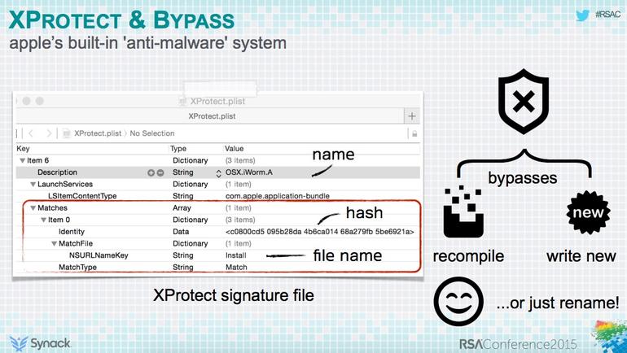Click the recompile bucket icon
The height and width of the screenshot is (353, 627).
pyautogui.click(x=464, y=211)
